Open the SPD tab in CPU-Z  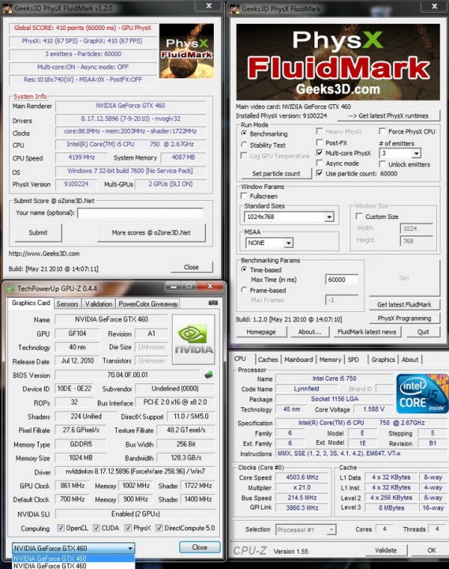(354, 360)
